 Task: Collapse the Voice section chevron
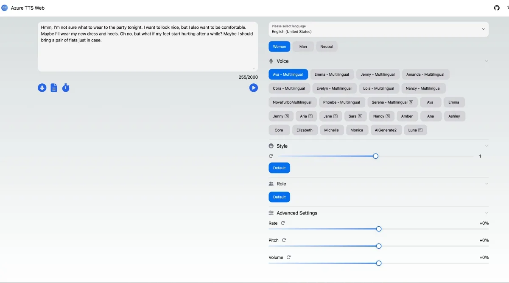click(486, 61)
